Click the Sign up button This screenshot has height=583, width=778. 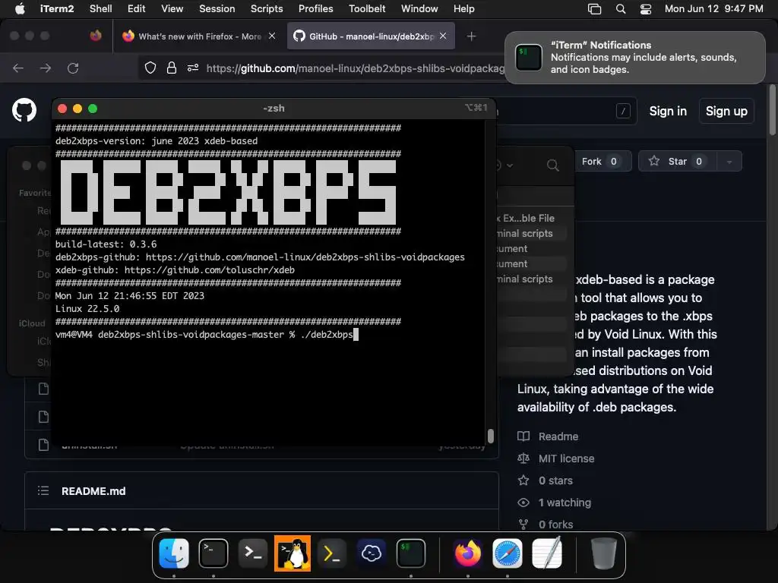726,111
